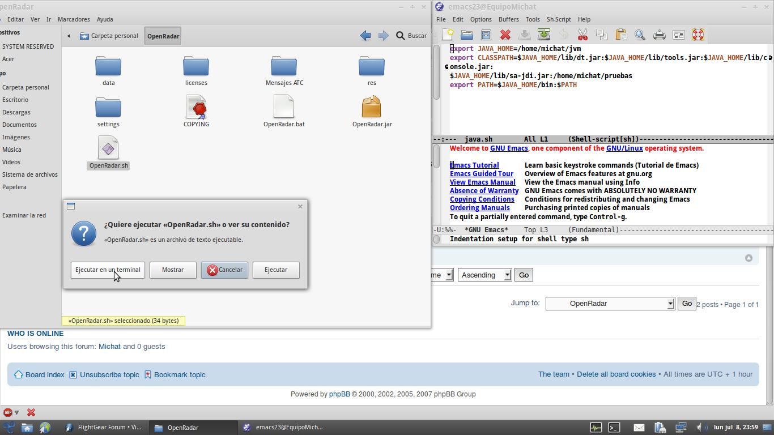
Task: Open the Options menu in Emacs
Action: click(480, 19)
